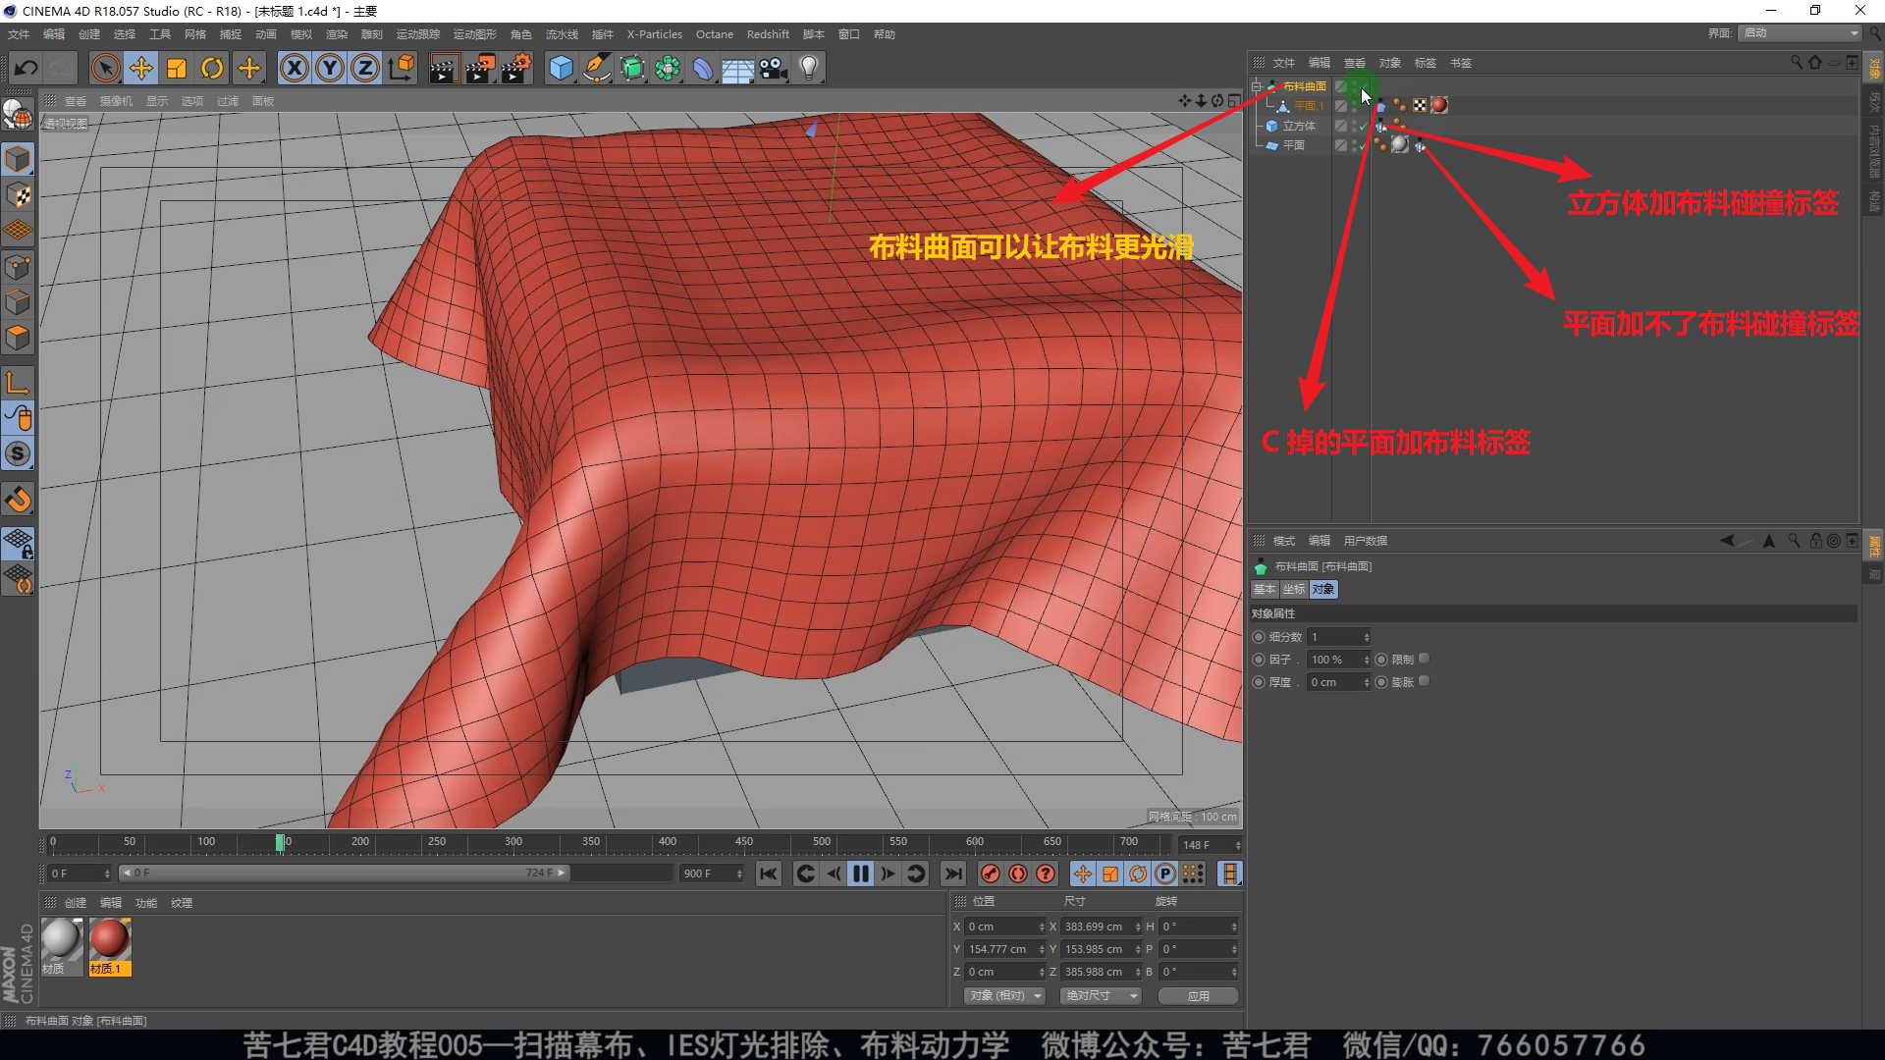Toggle X axis lock button
This screenshot has width=1885, height=1060.
pyautogui.click(x=294, y=68)
